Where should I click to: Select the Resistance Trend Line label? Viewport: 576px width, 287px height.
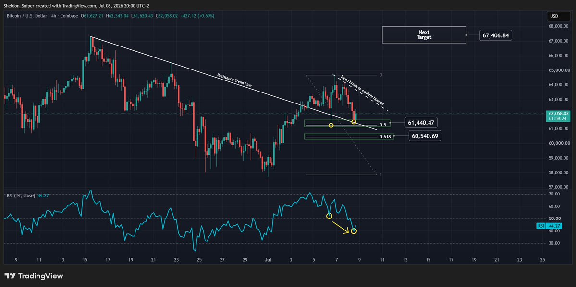[x=234, y=80]
